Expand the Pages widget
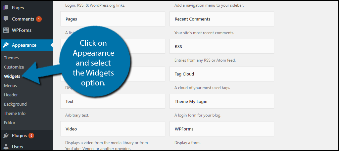Image resolution: width=339 pixels, height=151 pixels. point(113,19)
